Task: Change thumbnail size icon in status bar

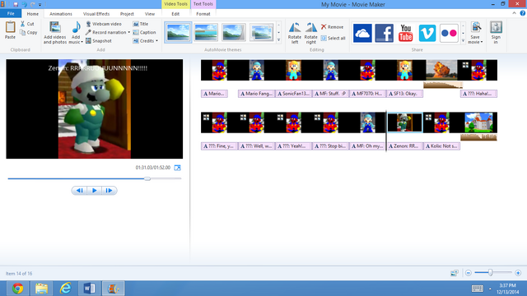Action: 454,273
